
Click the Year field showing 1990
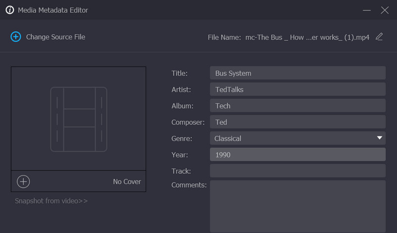297,155
